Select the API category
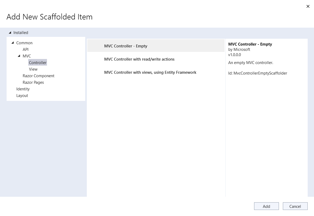Image resolution: width=314 pixels, height=216 pixels. [26, 50]
